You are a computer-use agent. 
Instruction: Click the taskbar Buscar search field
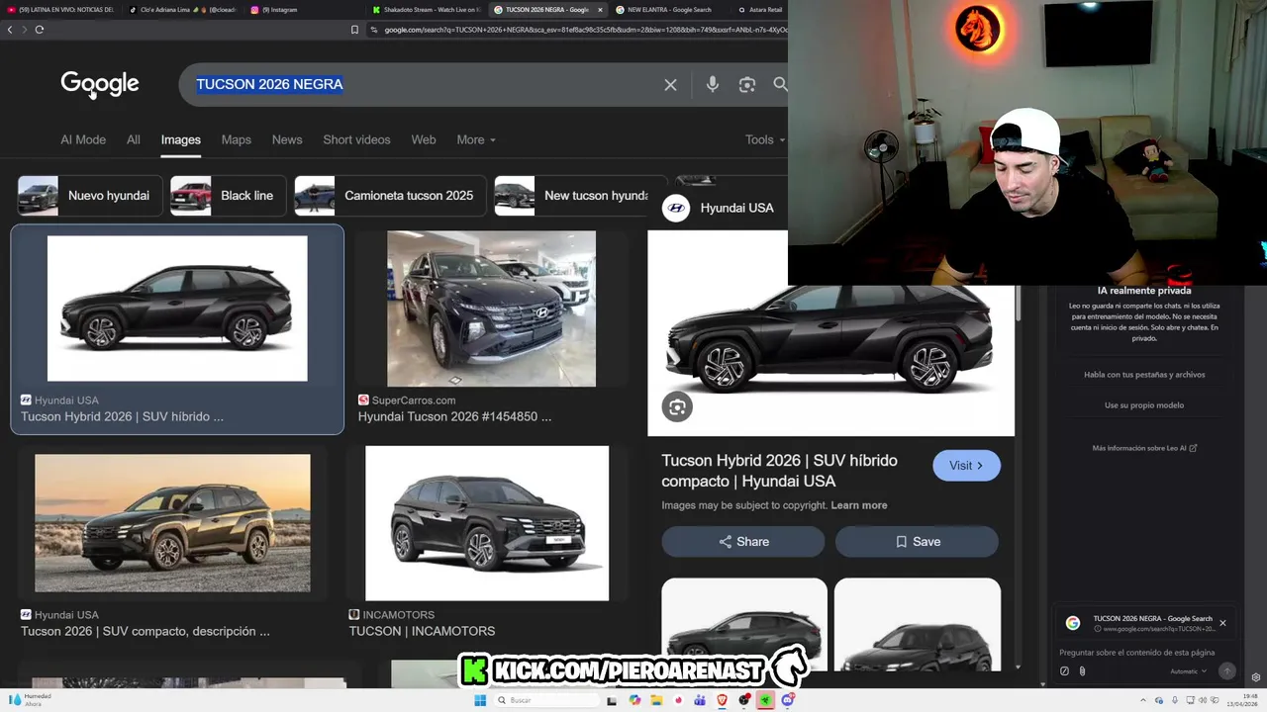pos(547,700)
